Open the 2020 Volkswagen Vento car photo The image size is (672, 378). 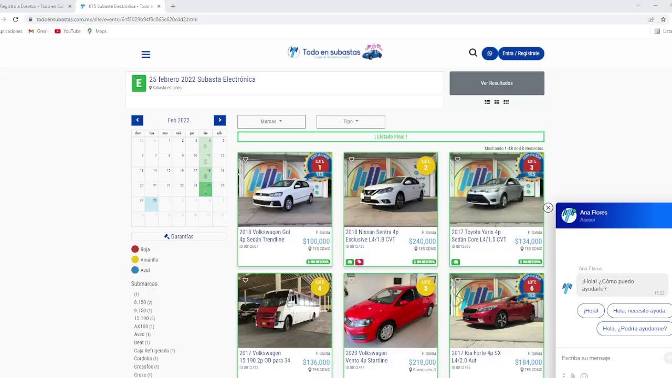pos(391,310)
